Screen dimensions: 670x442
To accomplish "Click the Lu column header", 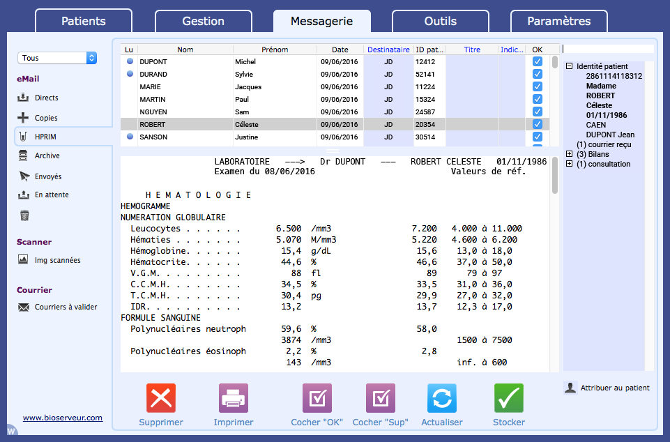I will [x=129, y=49].
